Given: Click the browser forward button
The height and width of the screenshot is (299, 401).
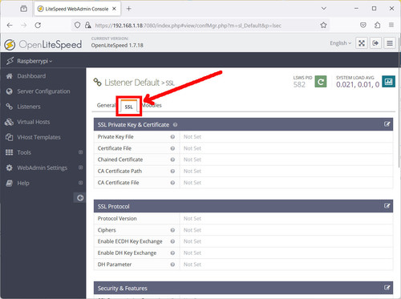Looking at the screenshot, I should point(24,25).
